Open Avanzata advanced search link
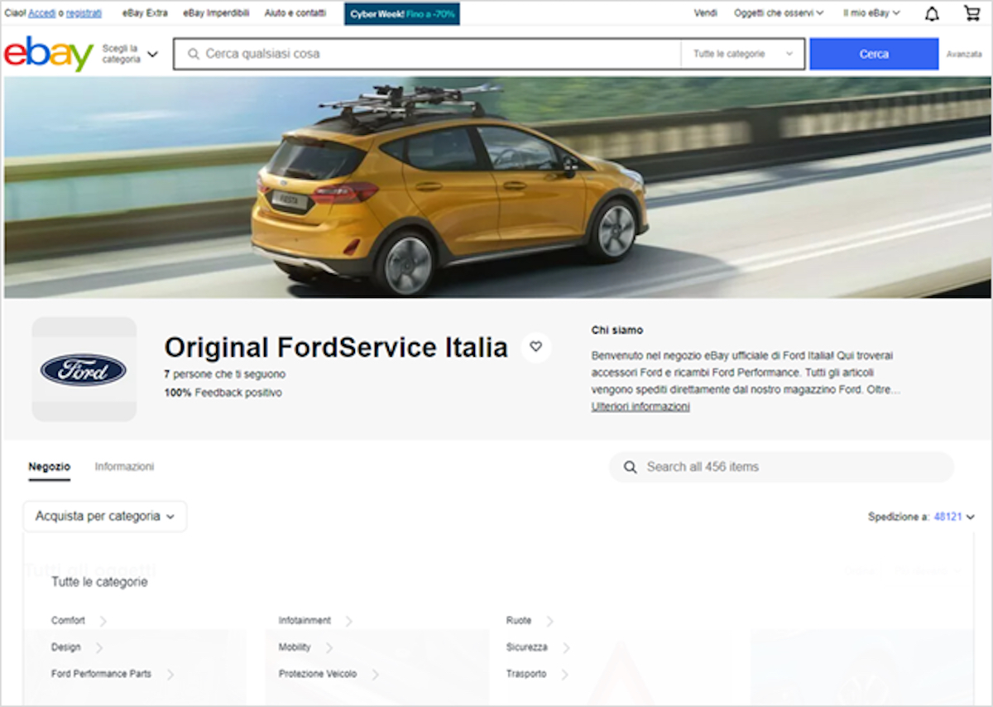The image size is (993, 707). [965, 55]
